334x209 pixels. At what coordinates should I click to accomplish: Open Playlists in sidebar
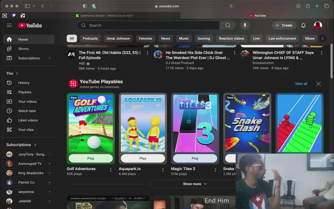click(x=29, y=92)
